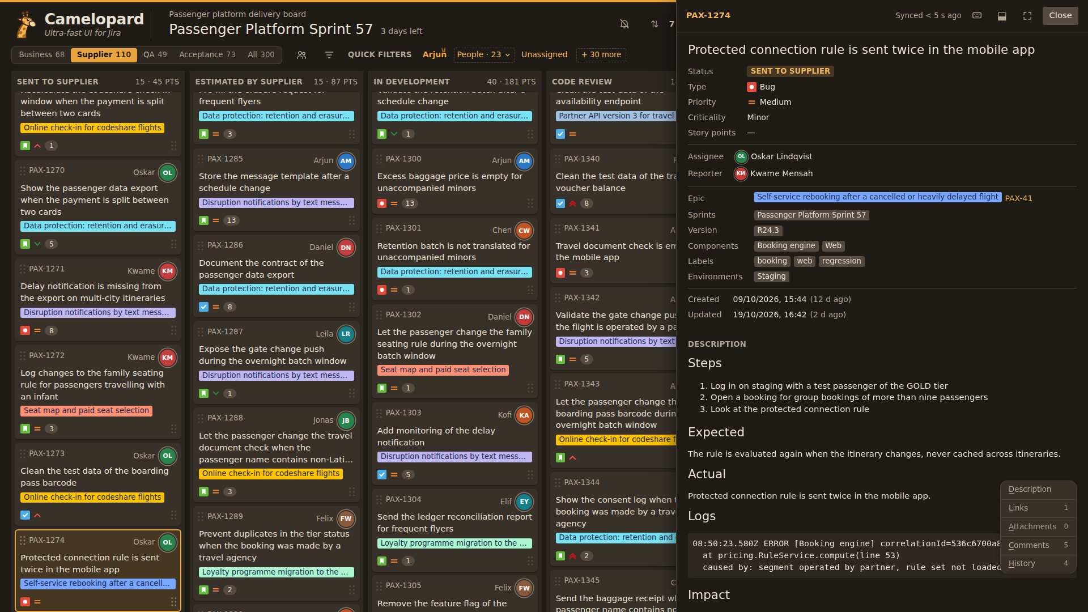
Task: Open keyboard shortcuts icon in the issue panel
Action: click(977, 16)
